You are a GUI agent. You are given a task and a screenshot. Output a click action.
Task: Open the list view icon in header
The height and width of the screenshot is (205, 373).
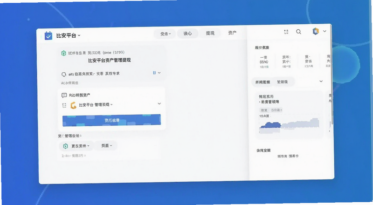point(286,32)
